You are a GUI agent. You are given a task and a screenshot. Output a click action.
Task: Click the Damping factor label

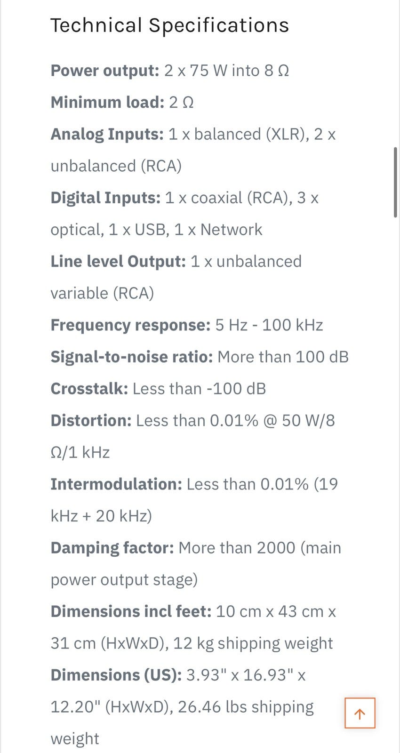(112, 548)
